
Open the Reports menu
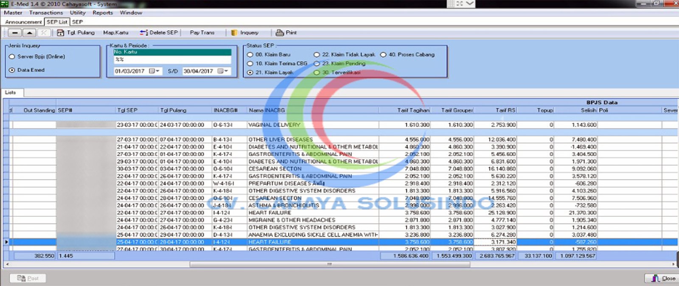coord(103,13)
